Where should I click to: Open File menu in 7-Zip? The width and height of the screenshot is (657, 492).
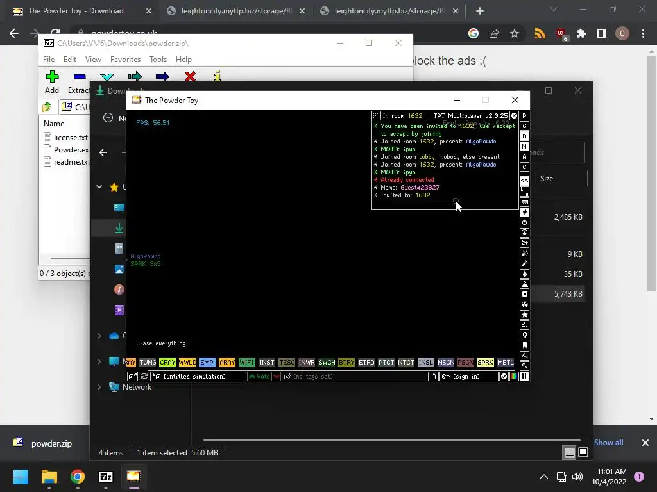click(x=49, y=60)
